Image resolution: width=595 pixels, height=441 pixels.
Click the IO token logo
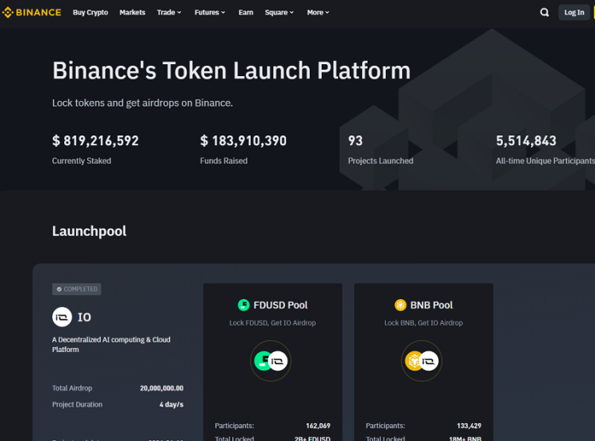point(62,317)
